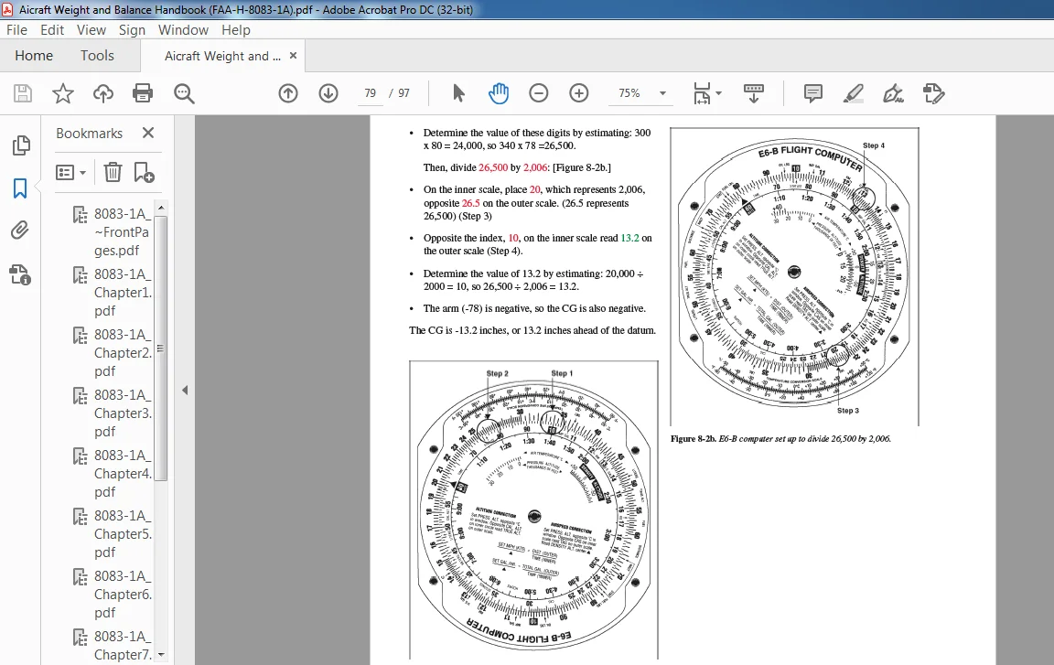
Task: Click the bookmarks panel scrollbar thumb
Action: (x=161, y=348)
